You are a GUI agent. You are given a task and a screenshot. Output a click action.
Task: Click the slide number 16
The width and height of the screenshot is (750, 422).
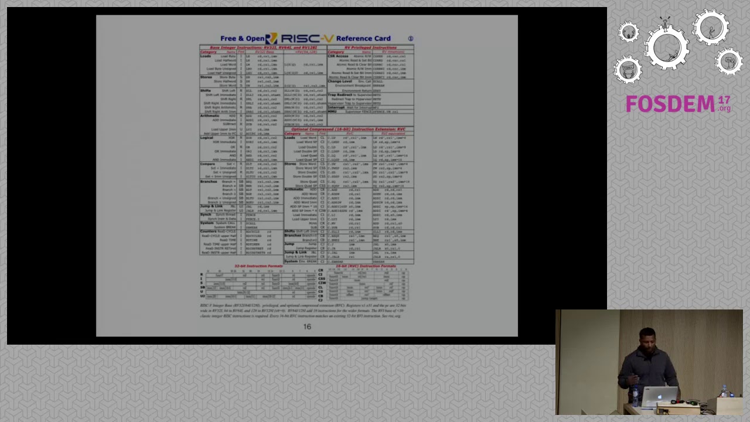(307, 326)
